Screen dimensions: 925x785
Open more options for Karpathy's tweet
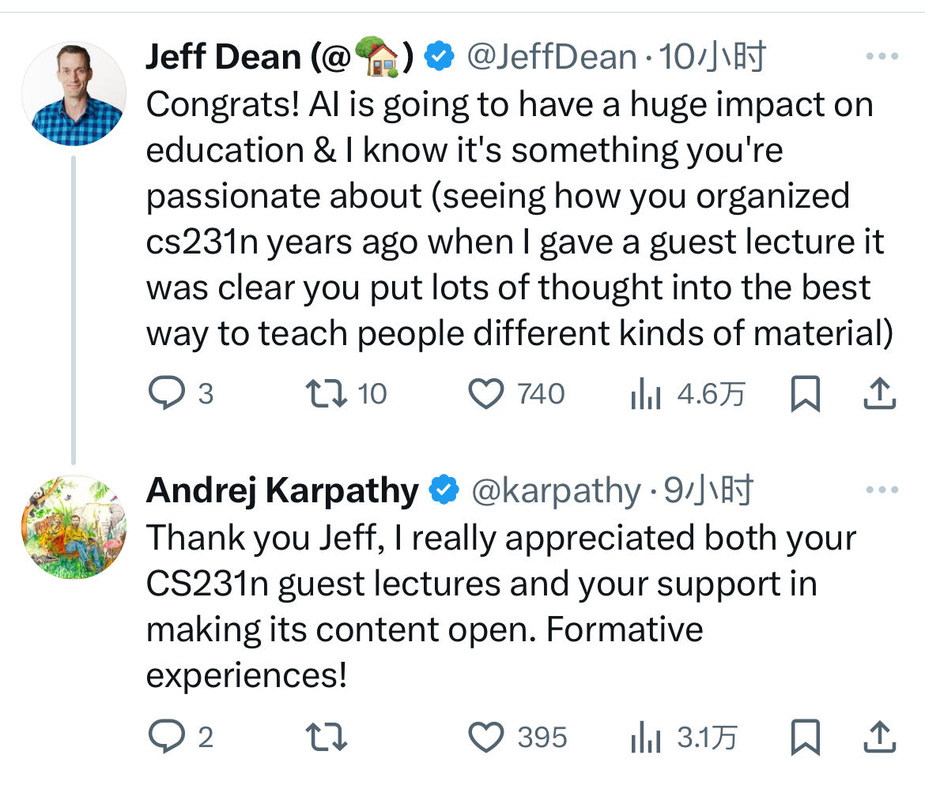point(882,490)
